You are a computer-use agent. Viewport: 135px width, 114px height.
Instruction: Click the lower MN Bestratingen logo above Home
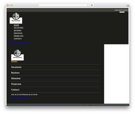click(18, 55)
